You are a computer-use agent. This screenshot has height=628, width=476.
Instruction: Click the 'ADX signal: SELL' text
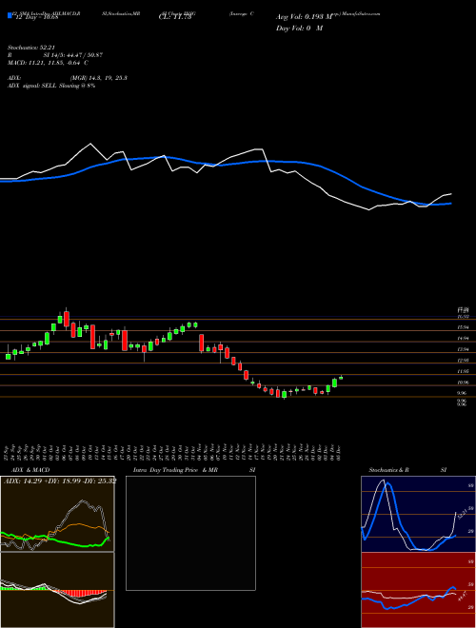point(32,86)
